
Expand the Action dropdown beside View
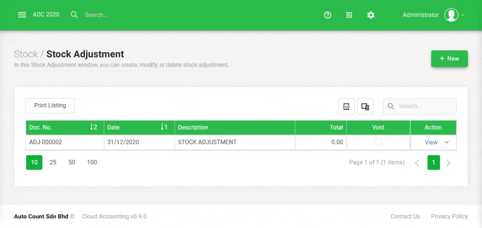(447, 142)
